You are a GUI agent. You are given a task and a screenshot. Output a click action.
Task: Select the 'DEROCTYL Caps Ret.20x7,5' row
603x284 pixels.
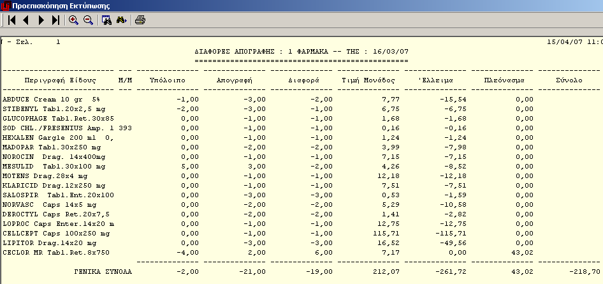coord(268,214)
